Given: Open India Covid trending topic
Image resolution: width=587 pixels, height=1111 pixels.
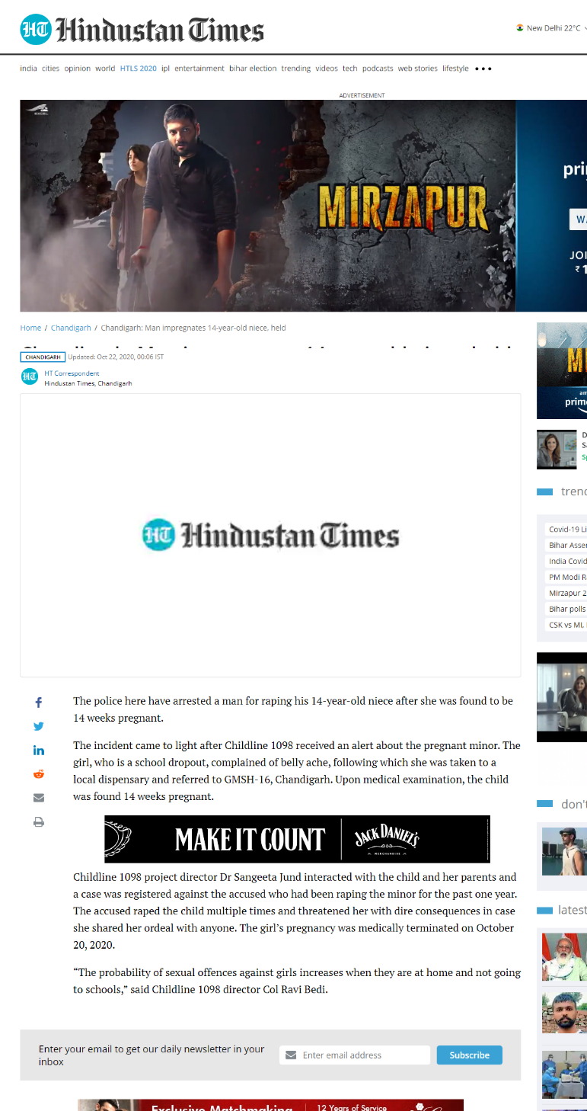Looking at the screenshot, I should 567,561.
